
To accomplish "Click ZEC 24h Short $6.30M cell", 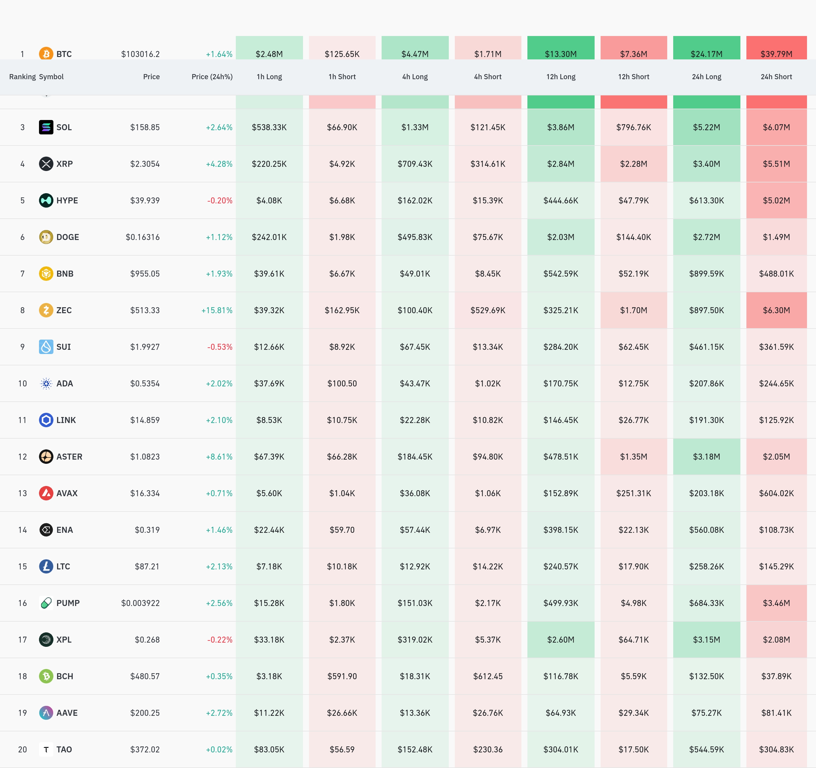I will click(776, 310).
